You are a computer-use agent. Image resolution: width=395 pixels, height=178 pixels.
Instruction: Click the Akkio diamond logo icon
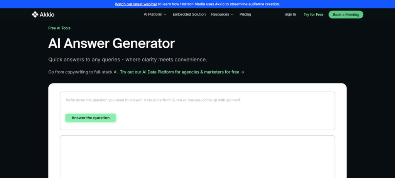[35, 15]
